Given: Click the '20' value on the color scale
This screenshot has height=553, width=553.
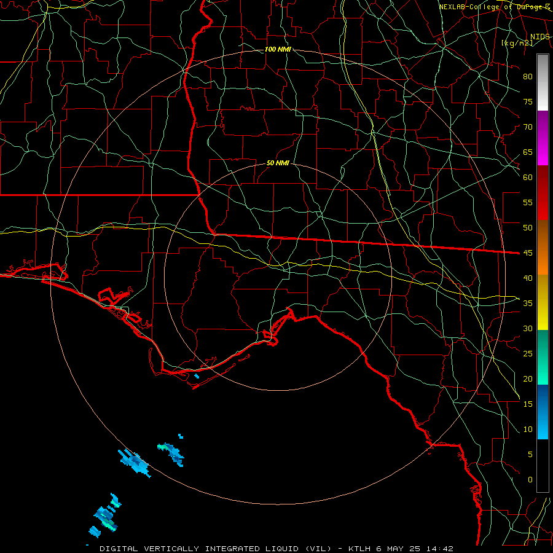Looking at the screenshot, I should pyautogui.click(x=528, y=378).
